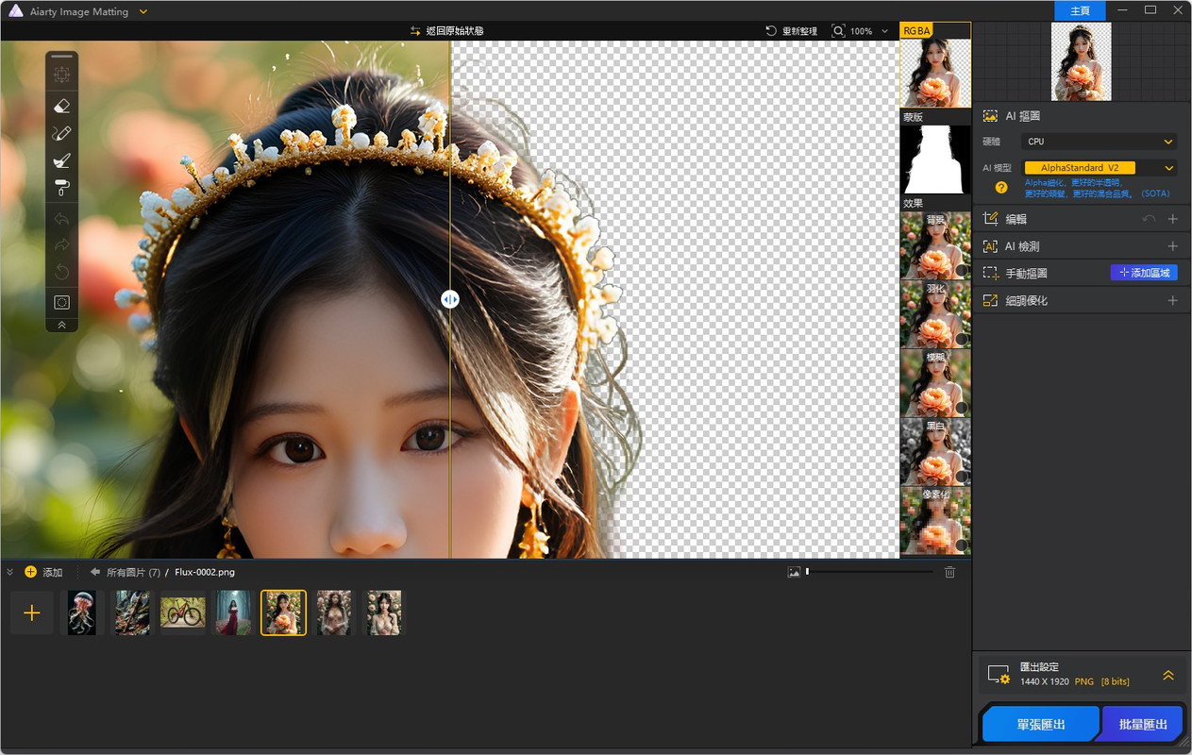Screen dimensions: 1192x755
Task: Open the AI 模型 AlphaStandard V2 dropdown
Action: [x=1100, y=168]
